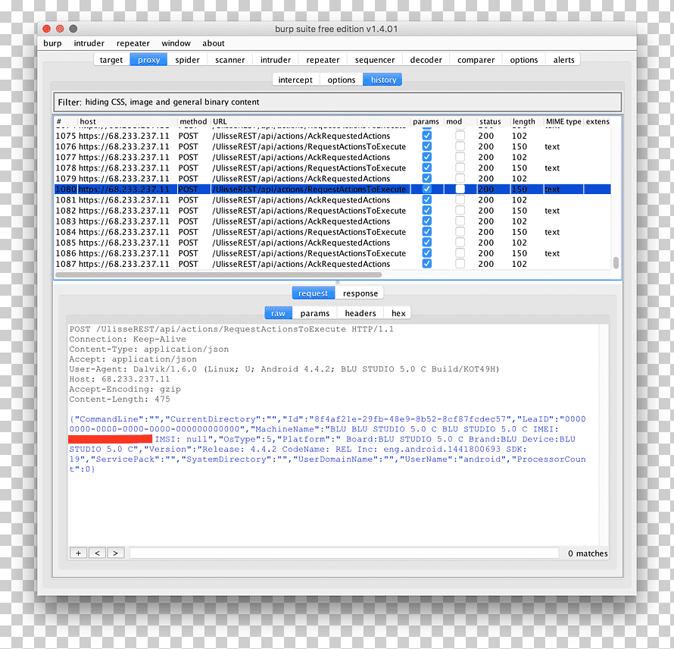674x649 pixels.
Task: Toggle mod checkbox in row 1084
Action: (460, 232)
